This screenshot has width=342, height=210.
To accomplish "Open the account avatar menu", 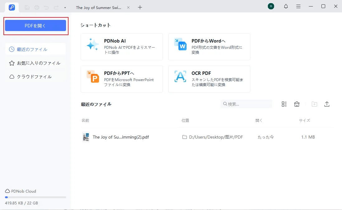I will pyautogui.click(x=271, y=6).
